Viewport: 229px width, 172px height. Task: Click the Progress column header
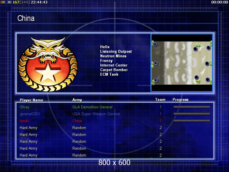tap(181, 100)
